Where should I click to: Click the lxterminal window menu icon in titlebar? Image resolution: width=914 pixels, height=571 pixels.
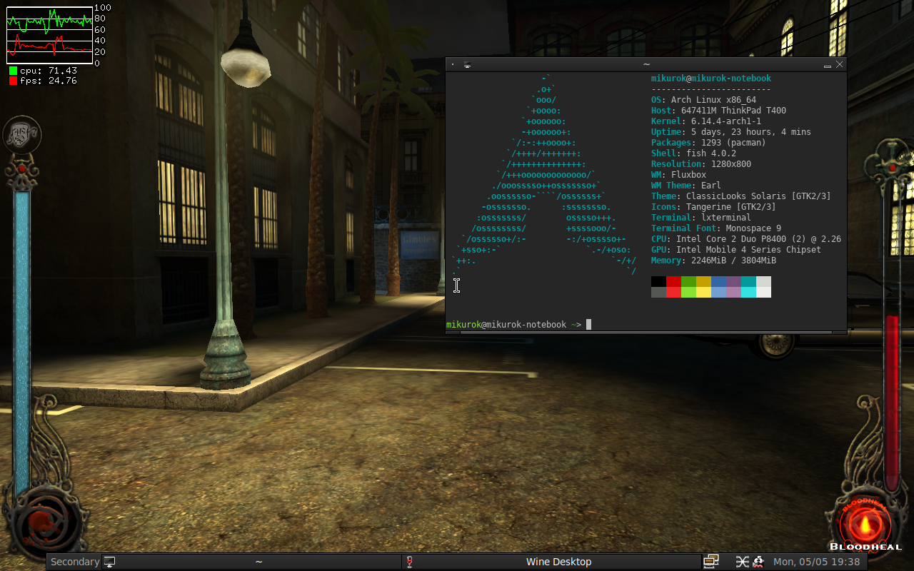(467, 64)
